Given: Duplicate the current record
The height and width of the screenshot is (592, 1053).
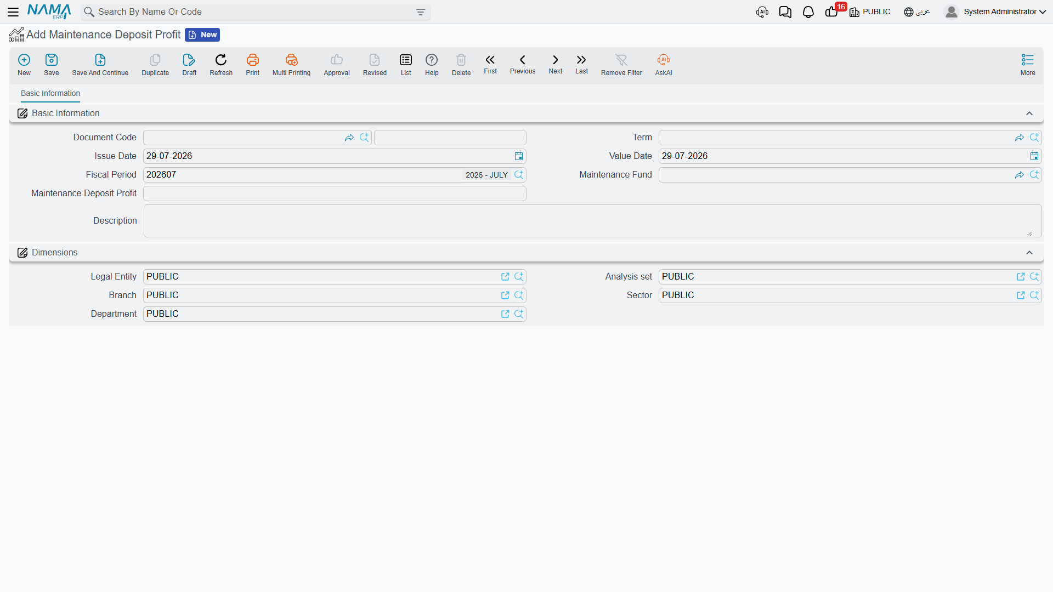Looking at the screenshot, I should 155,64.
